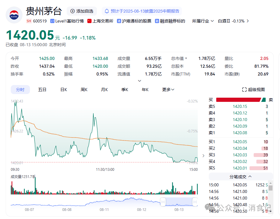Screen dimensions: 280x219
Task: Click the 卖1 price 1420.08
Action: coord(240,133)
